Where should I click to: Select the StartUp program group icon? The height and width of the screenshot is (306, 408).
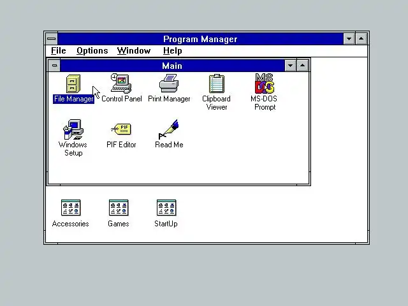[166, 208]
